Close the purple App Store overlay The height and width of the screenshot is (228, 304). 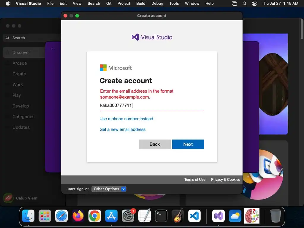[52, 49]
